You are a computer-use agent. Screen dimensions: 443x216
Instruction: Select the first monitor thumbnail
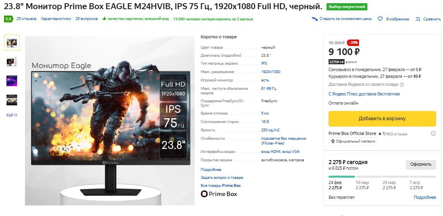click(x=12, y=43)
